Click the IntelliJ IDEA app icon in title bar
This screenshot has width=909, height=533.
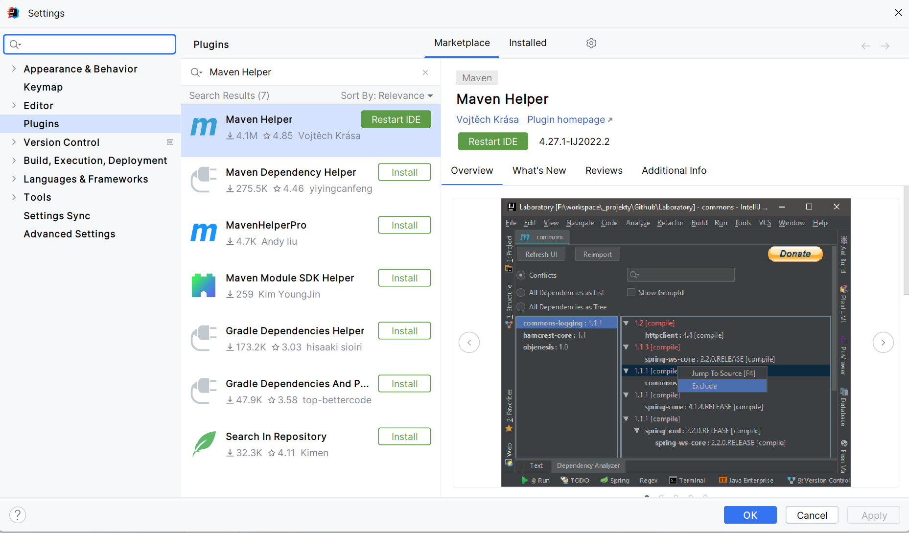[13, 13]
